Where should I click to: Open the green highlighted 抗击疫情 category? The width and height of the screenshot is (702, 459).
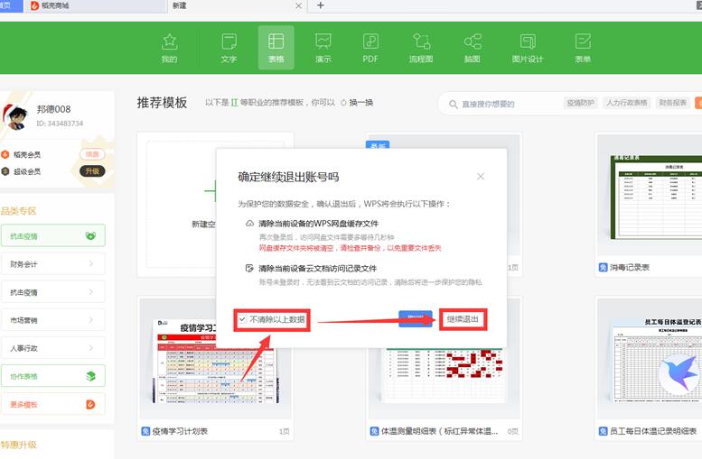[52, 235]
